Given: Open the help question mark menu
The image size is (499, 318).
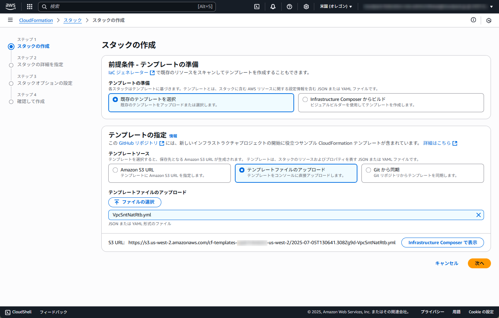Looking at the screenshot, I should tap(289, 7).
